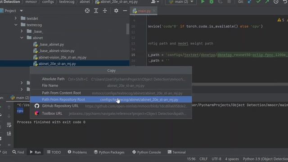Image resolution: width=288 pixels, height=162 pixels.
Task: Select the Absolute Path copy option
Action: (x=111, y=79)
